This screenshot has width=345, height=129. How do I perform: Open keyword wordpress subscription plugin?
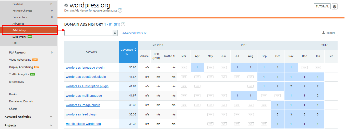pyautogui.click(x=87, y=86)
